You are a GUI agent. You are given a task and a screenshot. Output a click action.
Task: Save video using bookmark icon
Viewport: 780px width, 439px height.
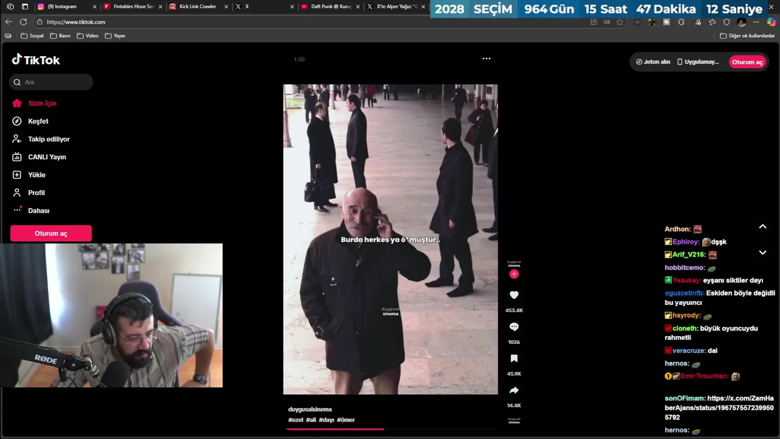coord(514,359)
